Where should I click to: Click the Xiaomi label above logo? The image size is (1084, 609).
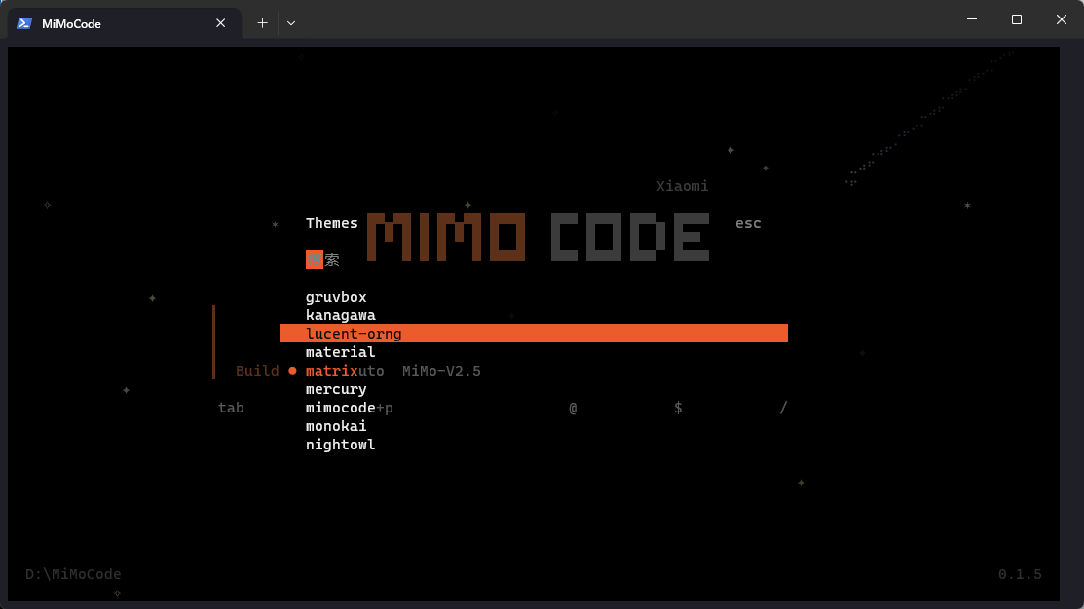tap(683, 186)
